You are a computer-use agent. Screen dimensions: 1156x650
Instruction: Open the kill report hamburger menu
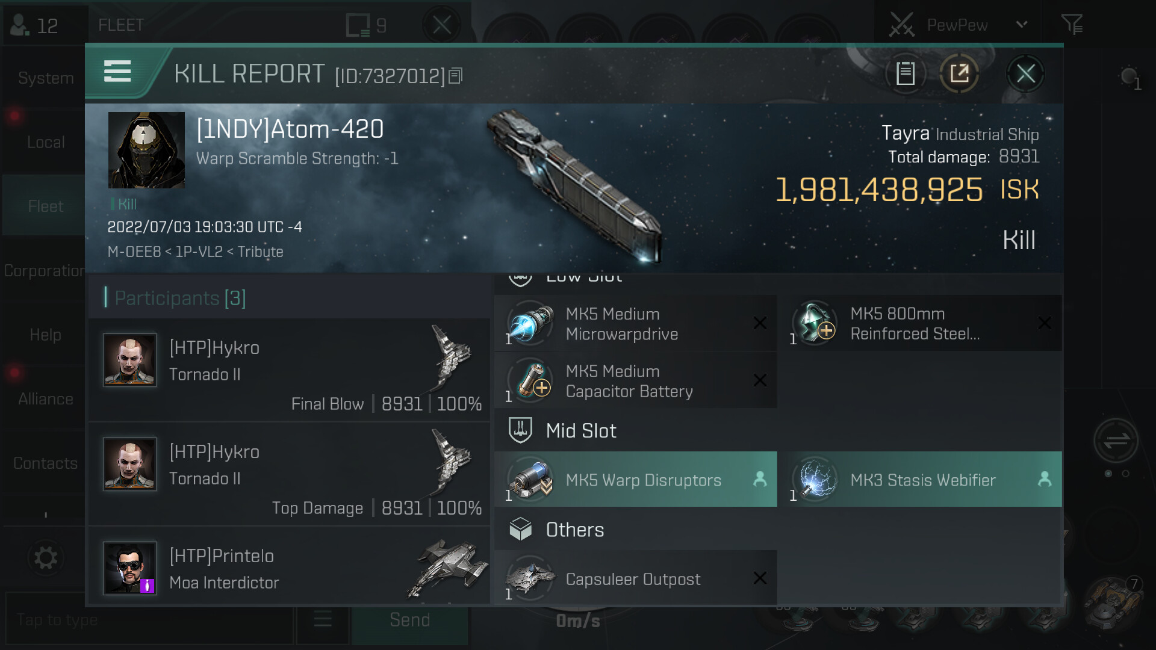[x=117, y=72]
